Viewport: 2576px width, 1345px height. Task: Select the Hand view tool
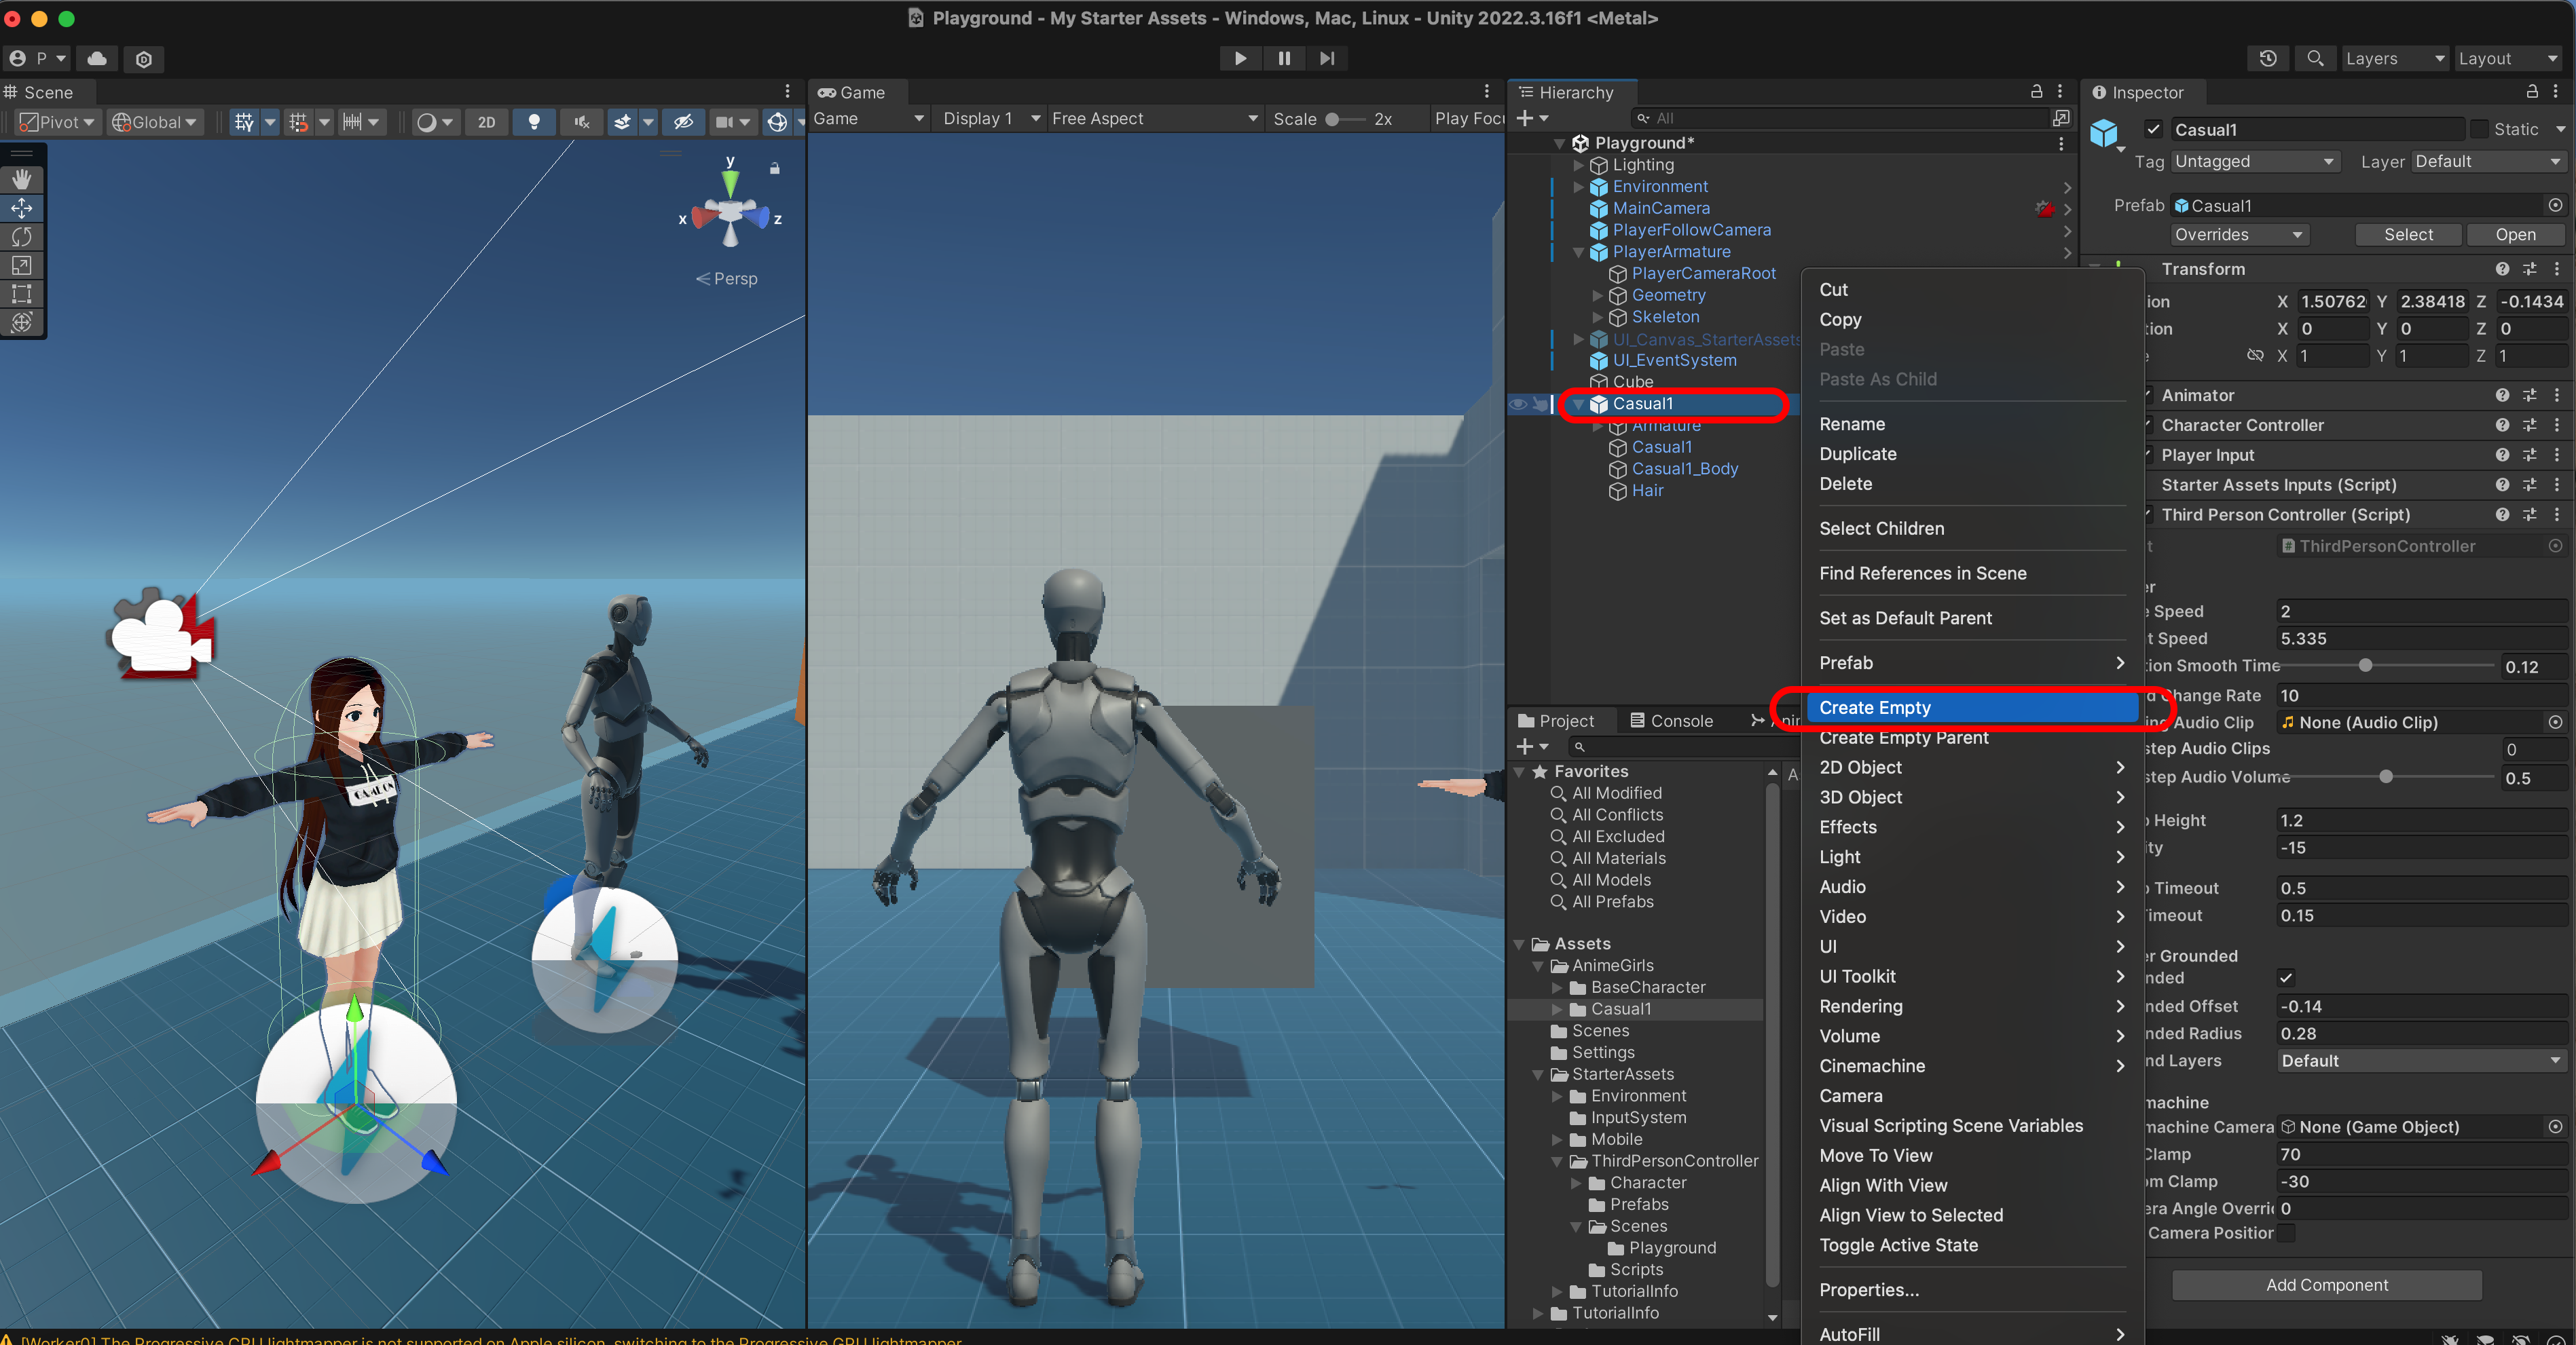click(22, 180)
